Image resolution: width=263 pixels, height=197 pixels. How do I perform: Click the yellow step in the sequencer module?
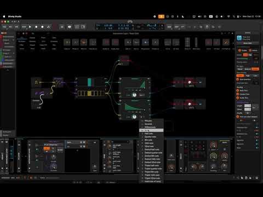[x=89, y=94]
